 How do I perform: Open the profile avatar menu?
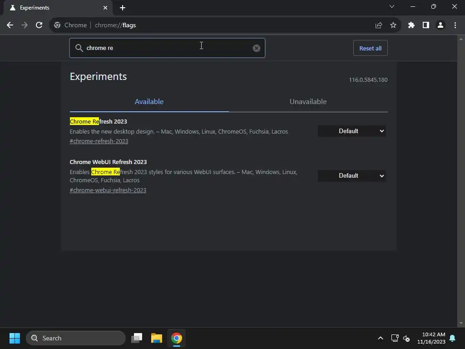[440, 25]
